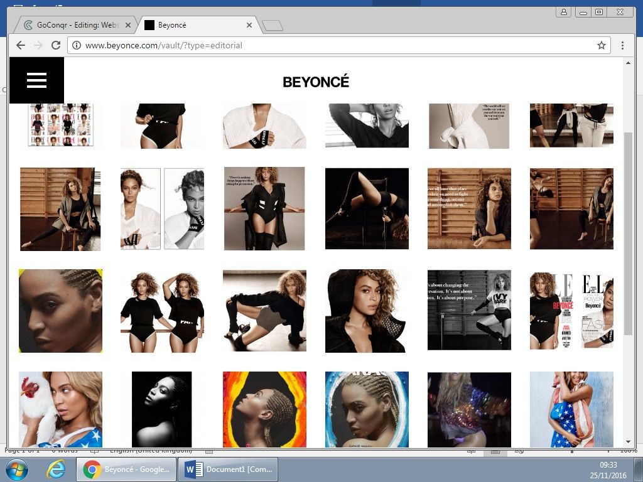The height and width of the screenshot is (482, 643).
Task: Open the ELLE magazine covers thumbnail
Action: click(571, 311)
